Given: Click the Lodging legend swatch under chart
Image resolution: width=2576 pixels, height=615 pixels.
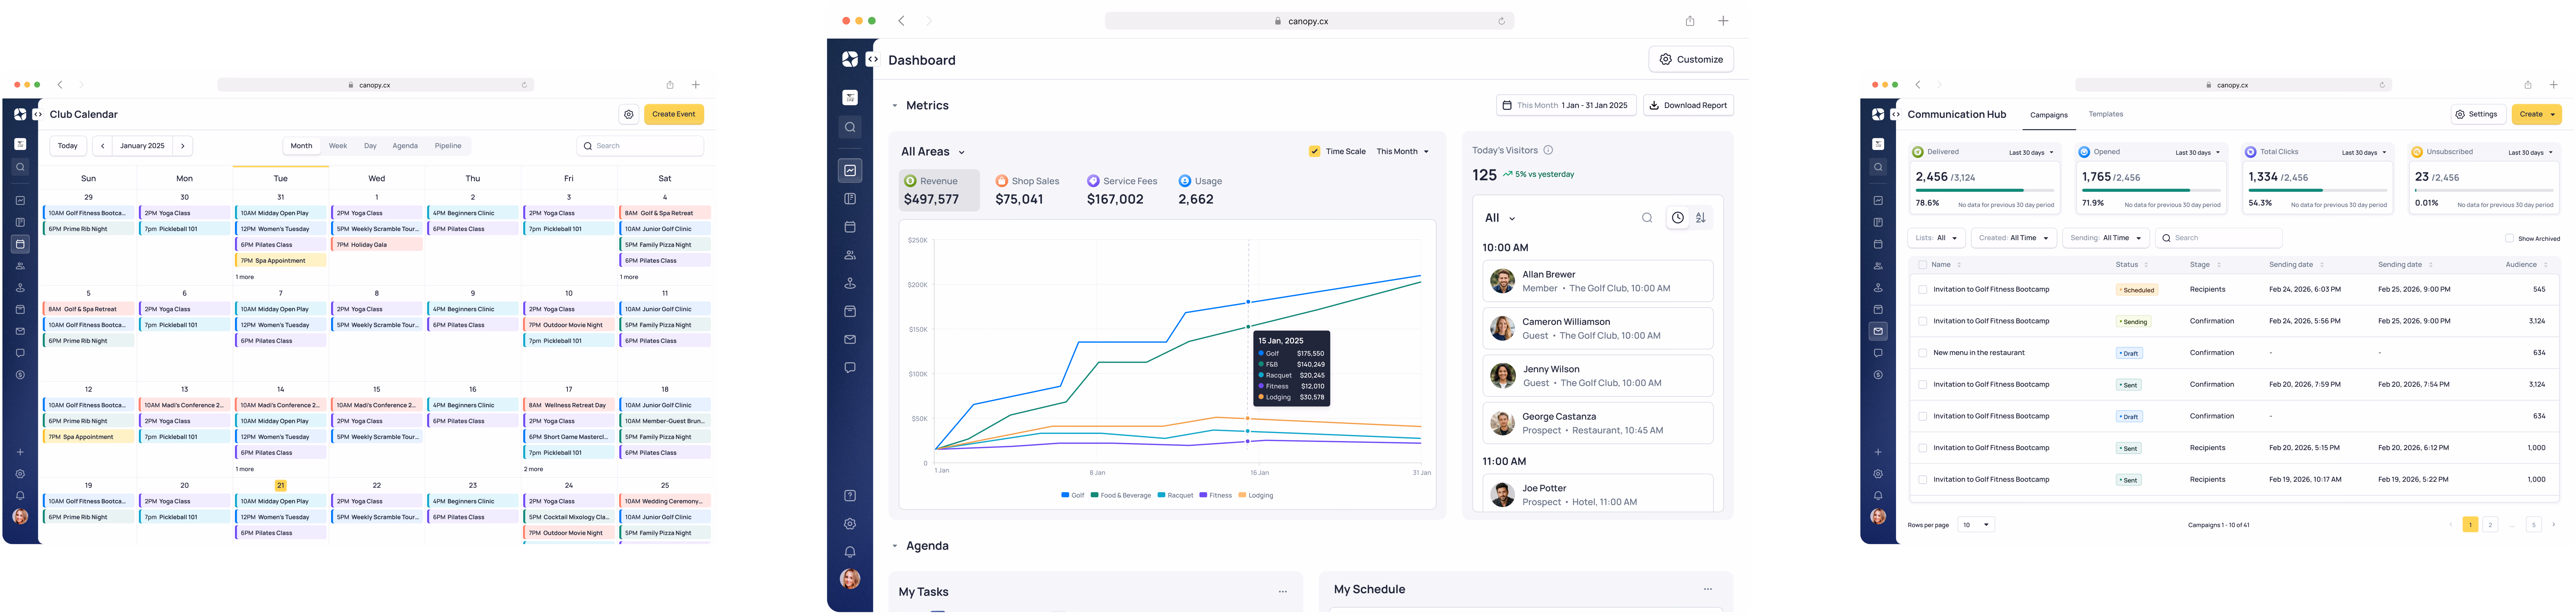Looking at the screenshot, I should 1242,495.
